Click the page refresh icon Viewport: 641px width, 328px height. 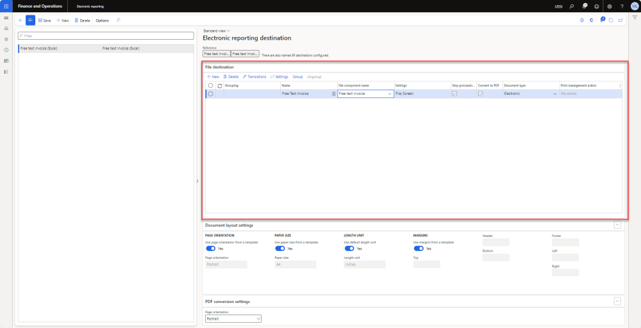611,20
